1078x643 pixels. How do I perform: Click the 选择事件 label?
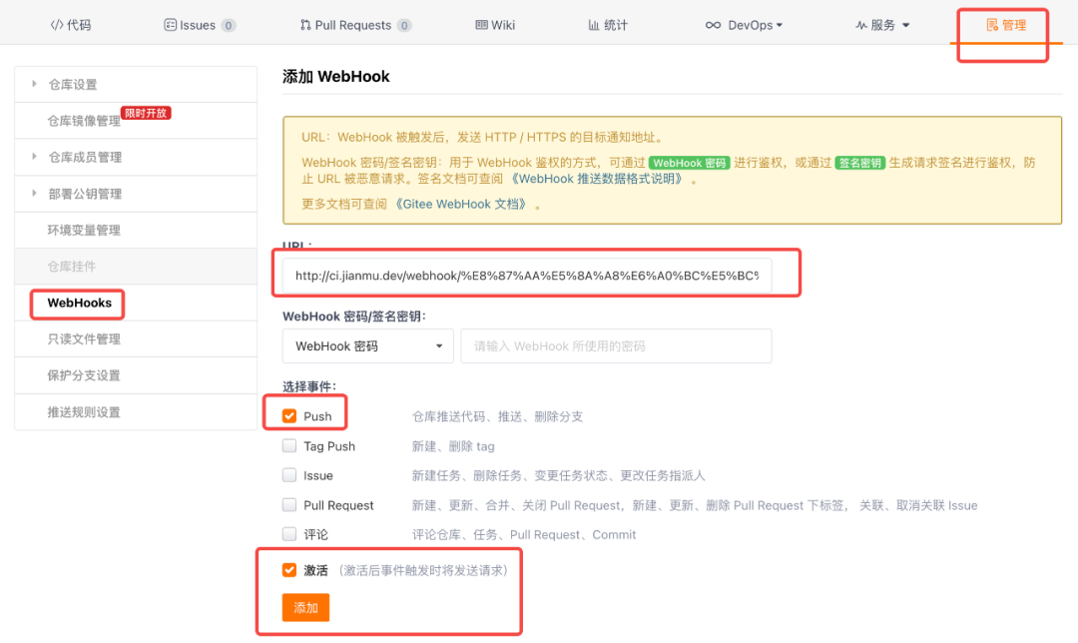pyautogui.click(x=309, y=386)
